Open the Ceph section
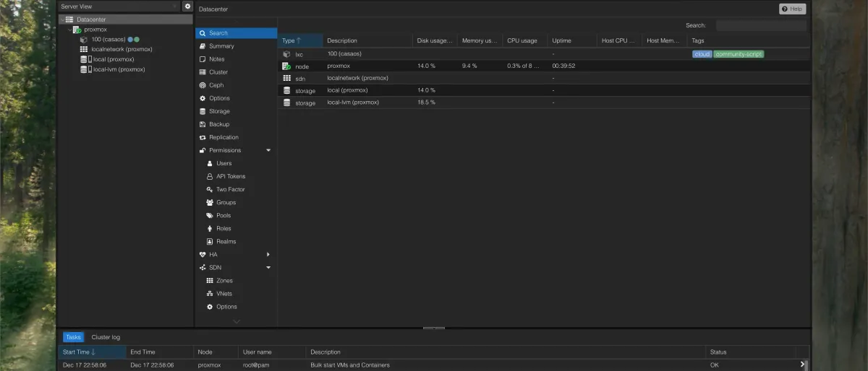Image resolution: width=868 pixels, height=371 pixels. click(x=236, y=85)
